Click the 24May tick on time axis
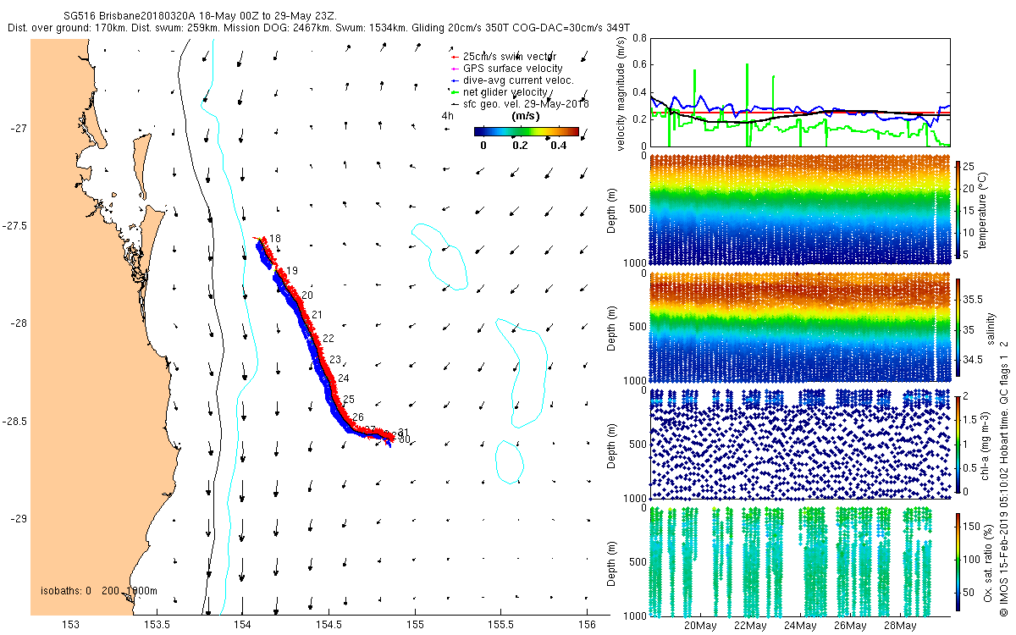Image resolution: width=1016 pixels, height=635 pixels. (799, 627)
